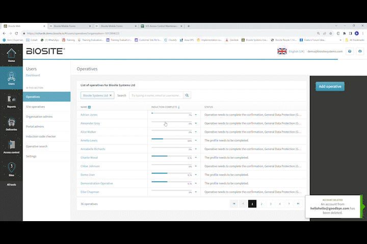Click the UK flag language icon

(282, 51)
